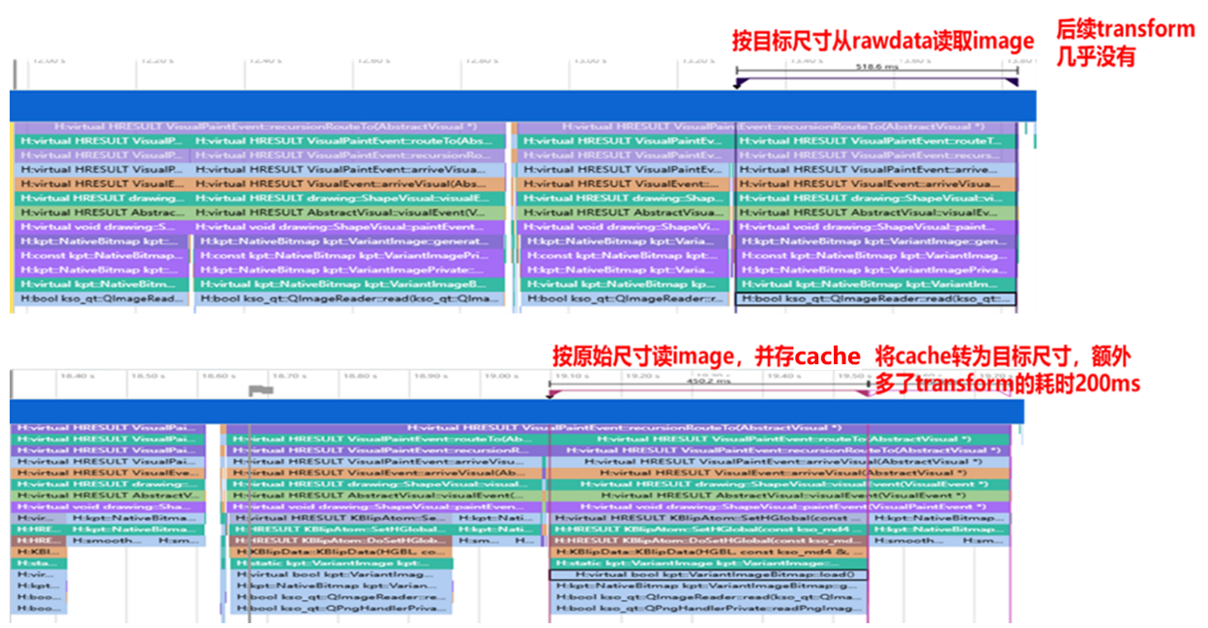
Task: Select slice 'VisualEvent::arriveVisual(Abs...' in upper trace
Action: point(349,184)
